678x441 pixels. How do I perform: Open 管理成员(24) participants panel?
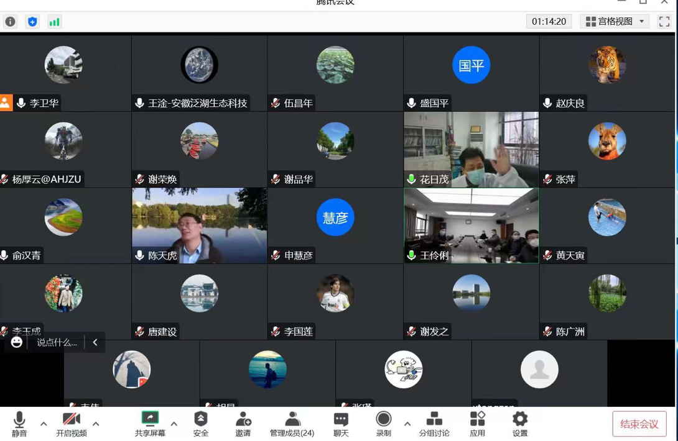292,424
